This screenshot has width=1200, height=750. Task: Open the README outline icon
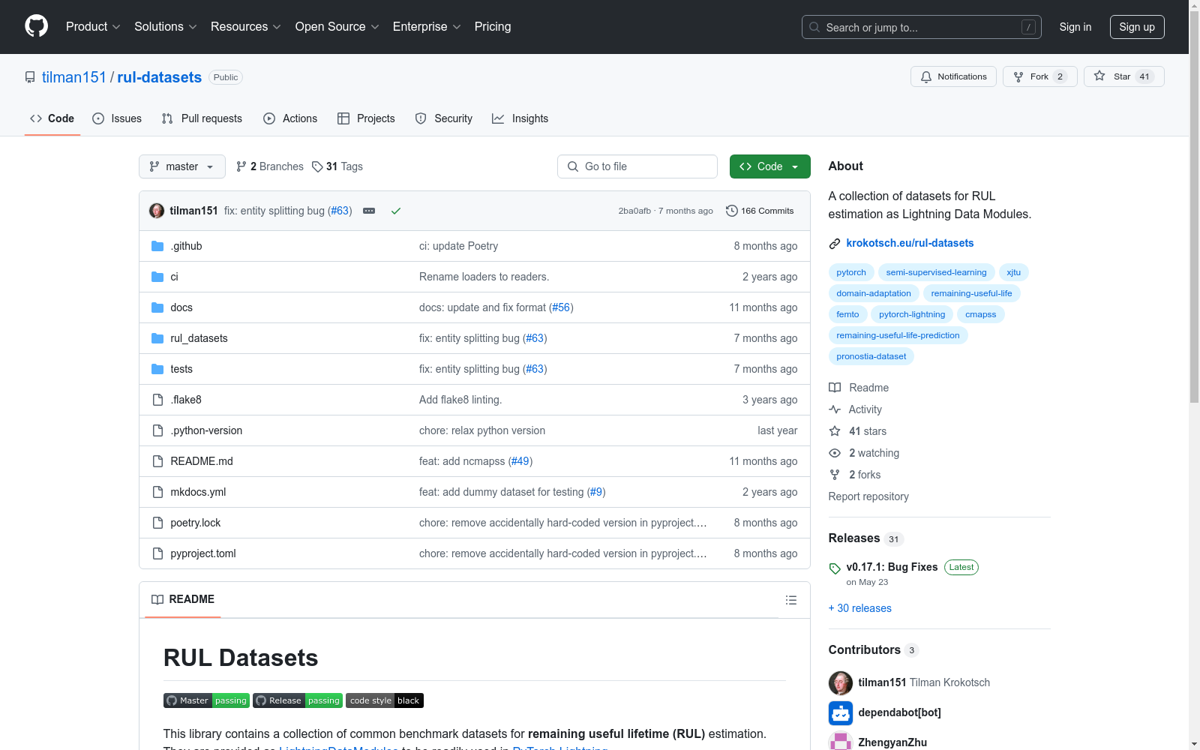pyautogui.click(x=790, y=600)
